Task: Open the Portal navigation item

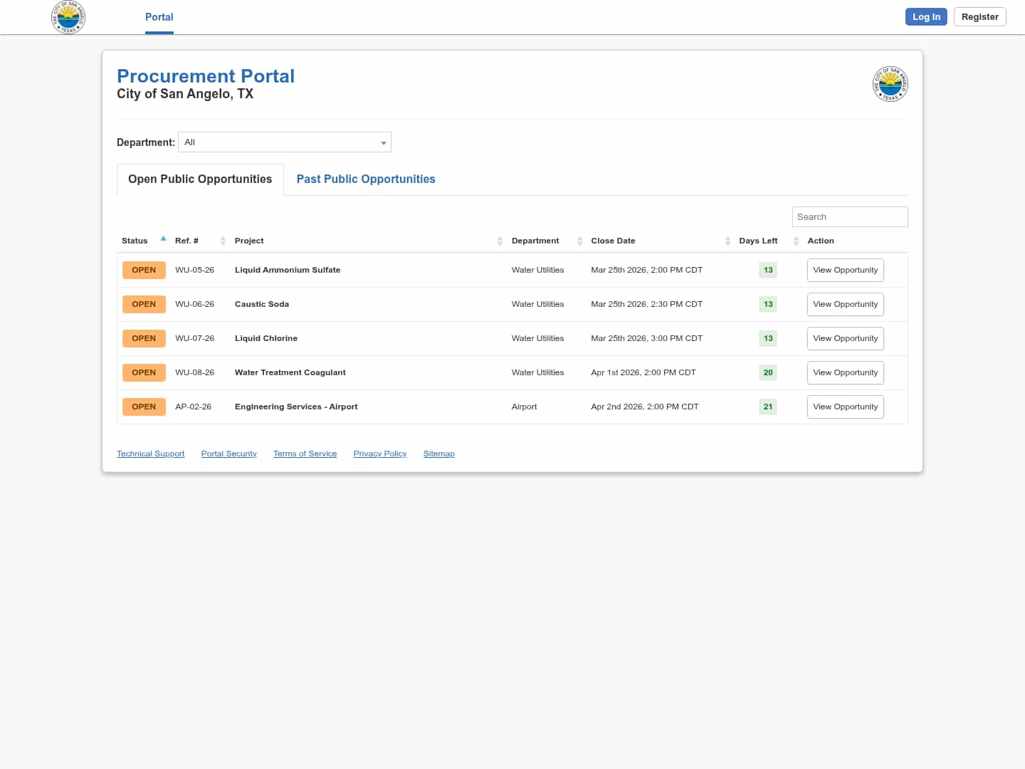Action: 159,17
